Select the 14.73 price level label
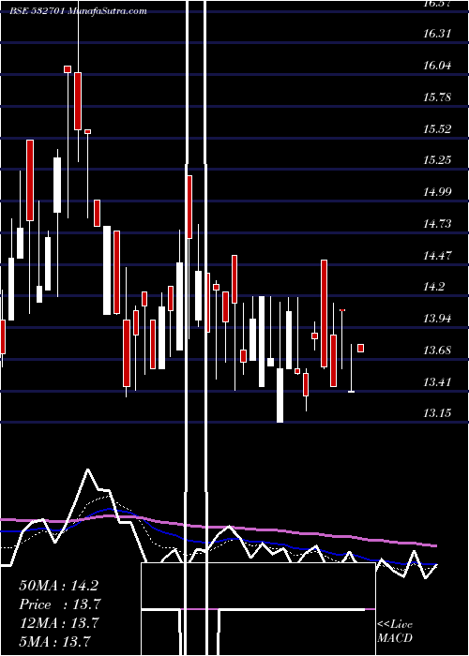This screenshot has width=469, height=656. click(437, 224)
